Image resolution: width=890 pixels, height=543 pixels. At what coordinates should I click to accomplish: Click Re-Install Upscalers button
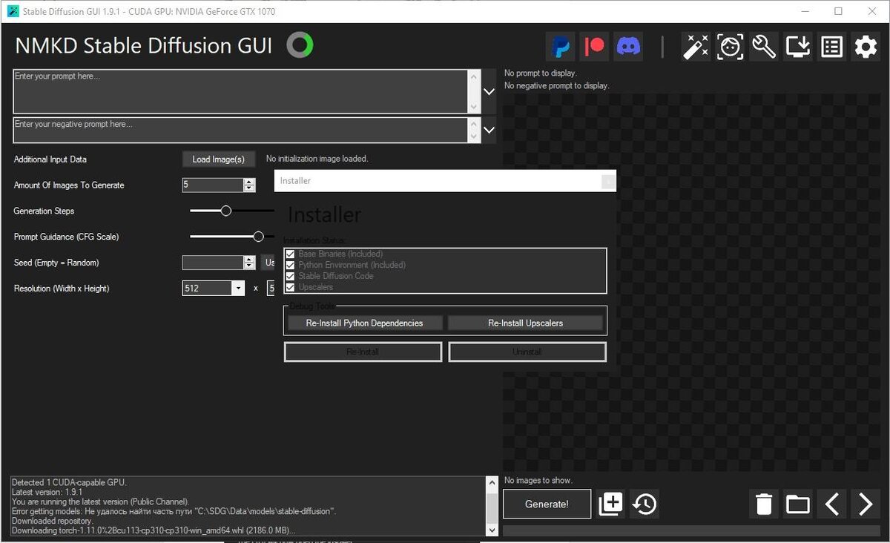(x=525, y=323)
